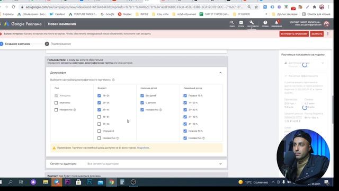The image size is (339, 191).
Task: Click the УСТРАНИТЬ ПРОБЛЕМУ button
Action: click(294, 34)
